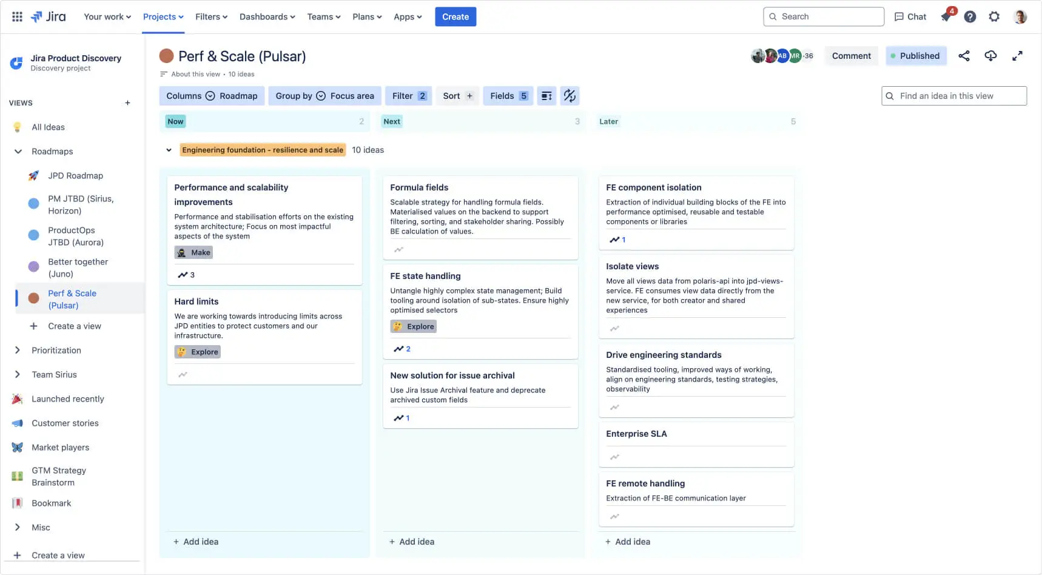
Task: Click the share icon
Action: [x=964, y=56]
